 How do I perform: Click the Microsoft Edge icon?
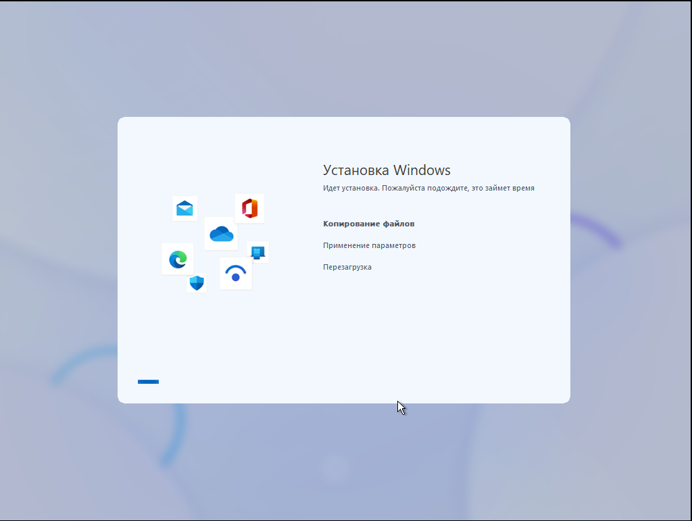pyautogui.click(x=178, y=259)
